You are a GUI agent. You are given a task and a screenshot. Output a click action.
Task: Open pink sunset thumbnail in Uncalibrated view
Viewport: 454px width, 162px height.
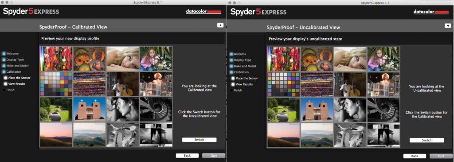tap(283, 135)
